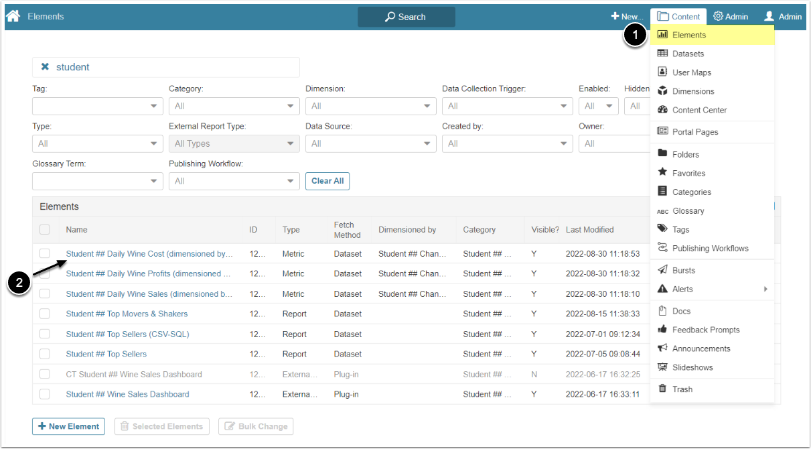Click the Trash bin icon
811x449 pixels.
[x=662, y=389]
